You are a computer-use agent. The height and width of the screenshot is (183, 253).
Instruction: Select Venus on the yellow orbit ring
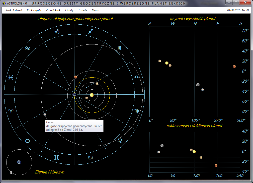click(97, 84)
